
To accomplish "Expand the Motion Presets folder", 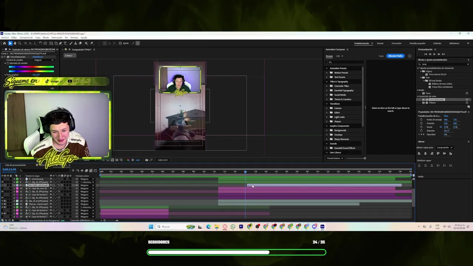I will [327, 73].
